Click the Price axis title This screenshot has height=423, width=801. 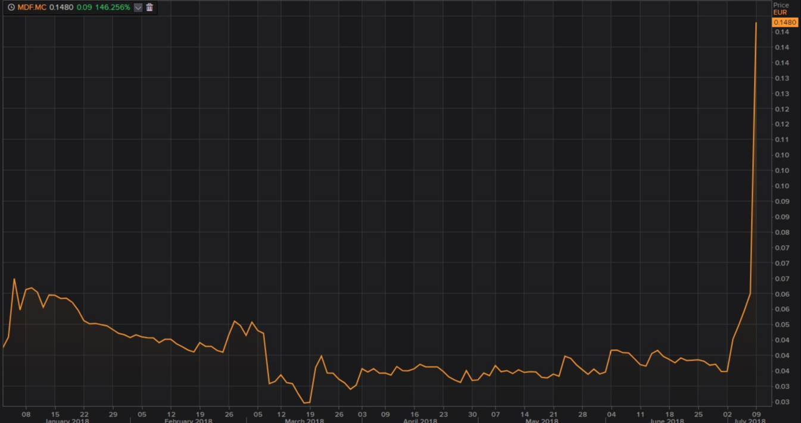click(x=781, y=5)
